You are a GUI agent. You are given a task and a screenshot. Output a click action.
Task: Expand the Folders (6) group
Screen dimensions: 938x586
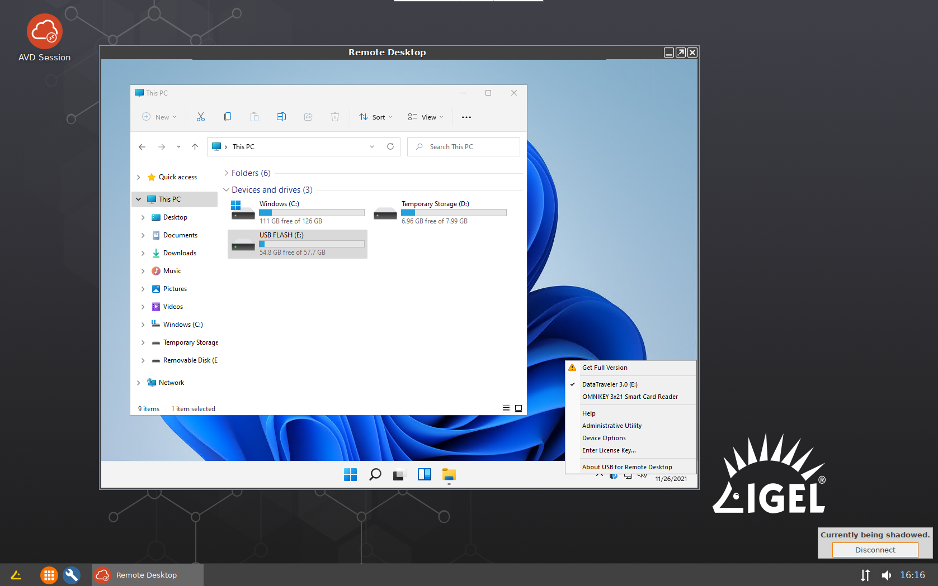click(x=227, y=173)
